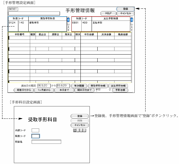Click up arrow of 支払手形科目 list scrollbar

(x=132, y=27)
